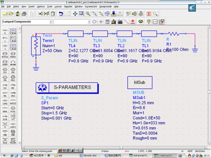This screenshot has height=158, width=211.
Task: Click the red-boxed component icon in toolbar
Action: pyautogui.click(x=149, y=13)
